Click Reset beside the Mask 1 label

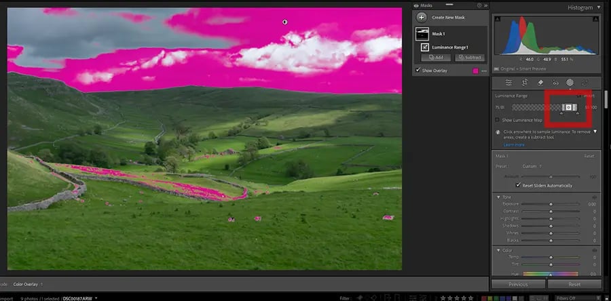589,157
